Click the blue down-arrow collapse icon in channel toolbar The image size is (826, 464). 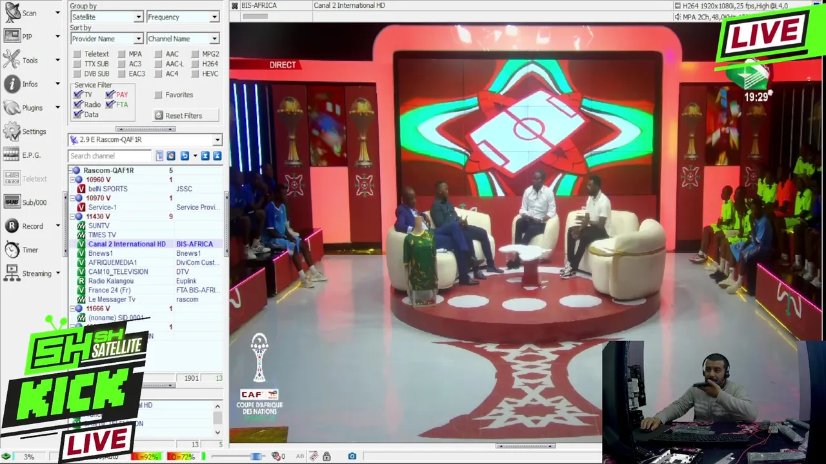(205, 156)
